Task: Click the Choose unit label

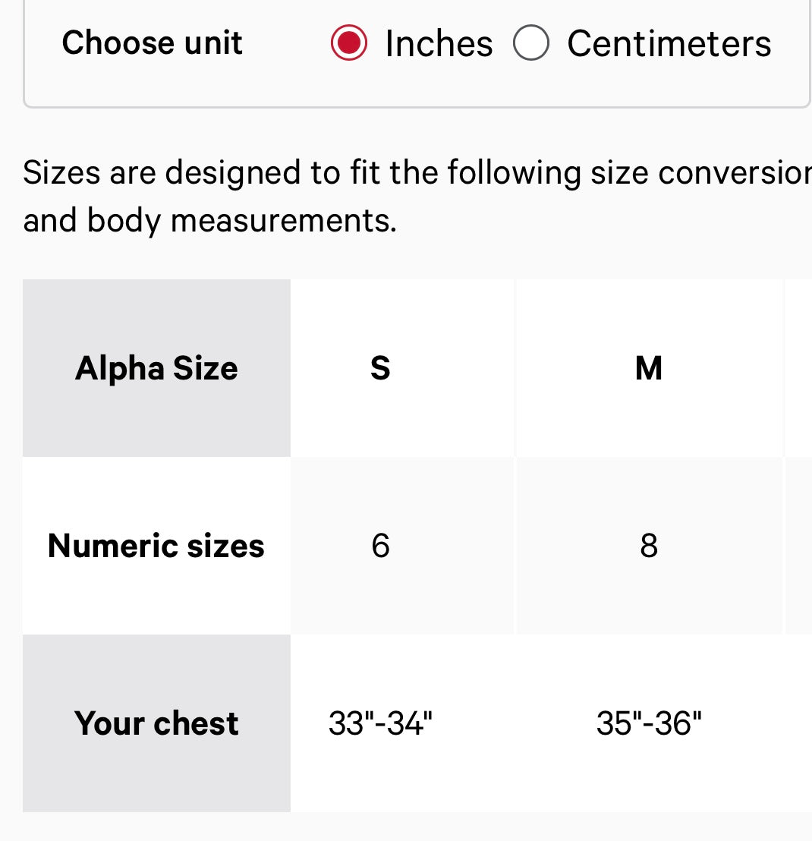Action: [x=152, y=43]
